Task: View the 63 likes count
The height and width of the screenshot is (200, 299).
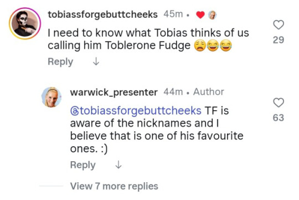Action: 279,117
